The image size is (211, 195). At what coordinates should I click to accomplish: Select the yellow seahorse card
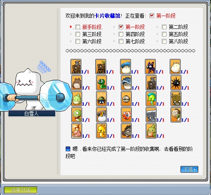pos(101,131)
